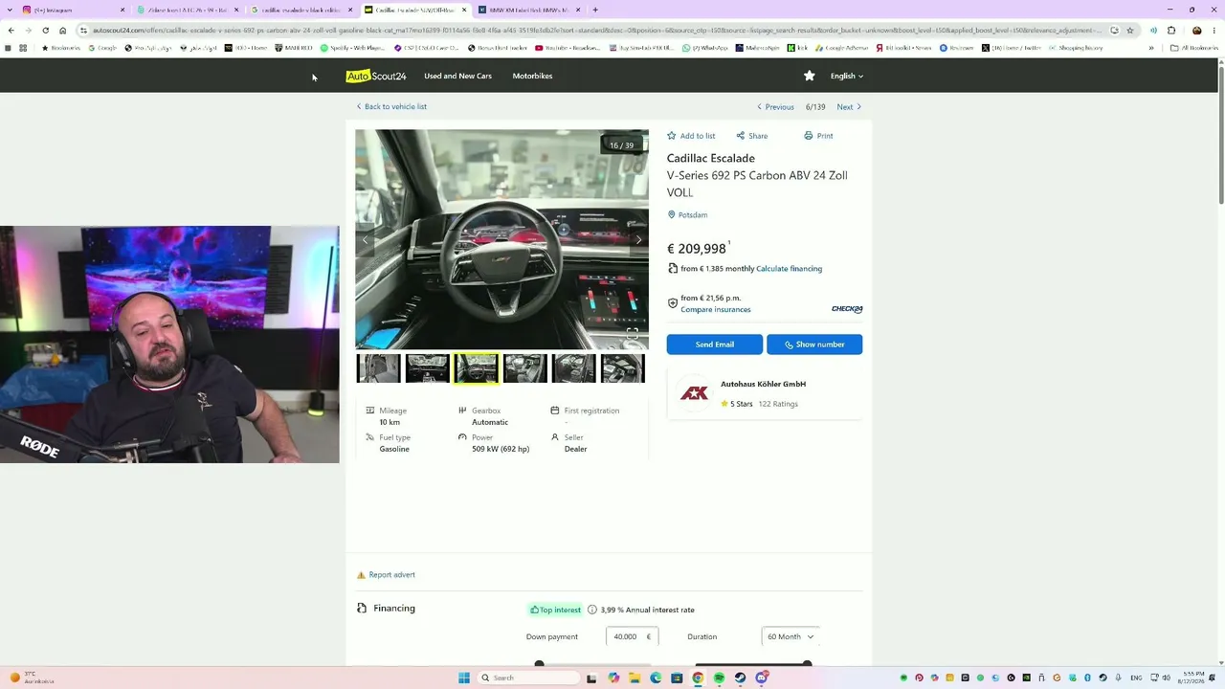Open Discord from the taskbar

(762, 678)
